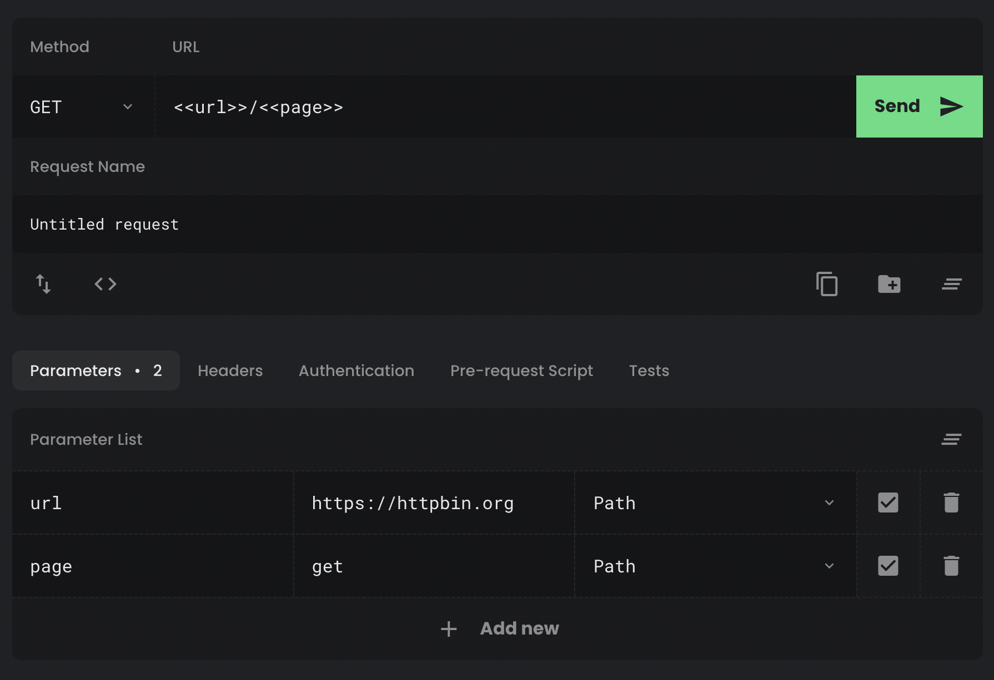Select the Tests tab
Image resolution: width=994 pixels, height=680 pixels.
649,371
